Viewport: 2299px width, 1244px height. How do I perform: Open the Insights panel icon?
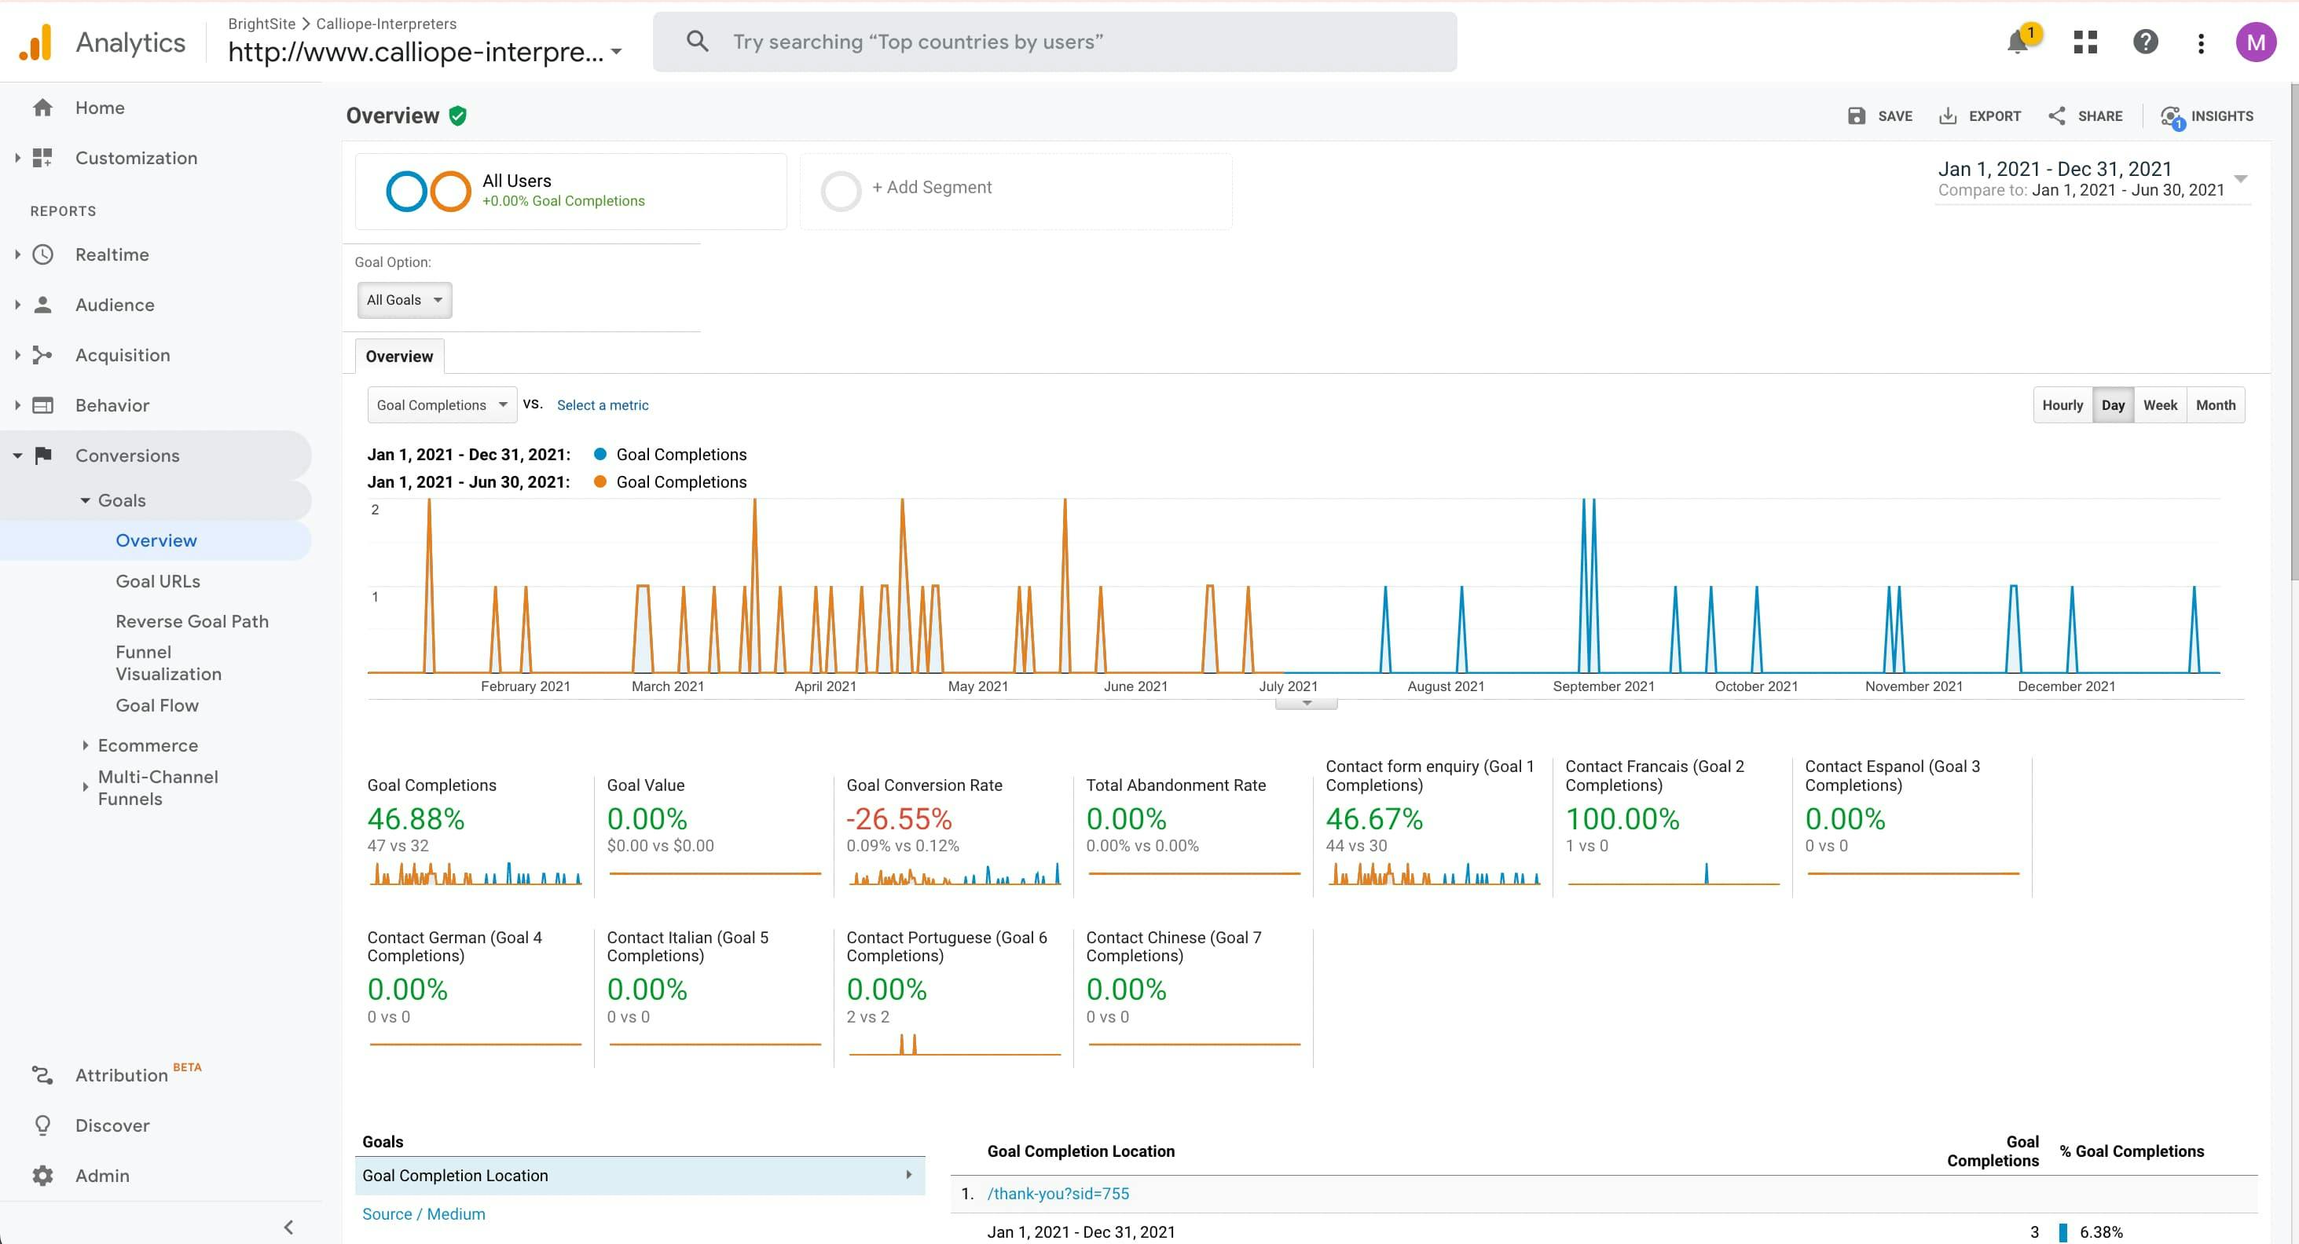(x=2170, y=116)
